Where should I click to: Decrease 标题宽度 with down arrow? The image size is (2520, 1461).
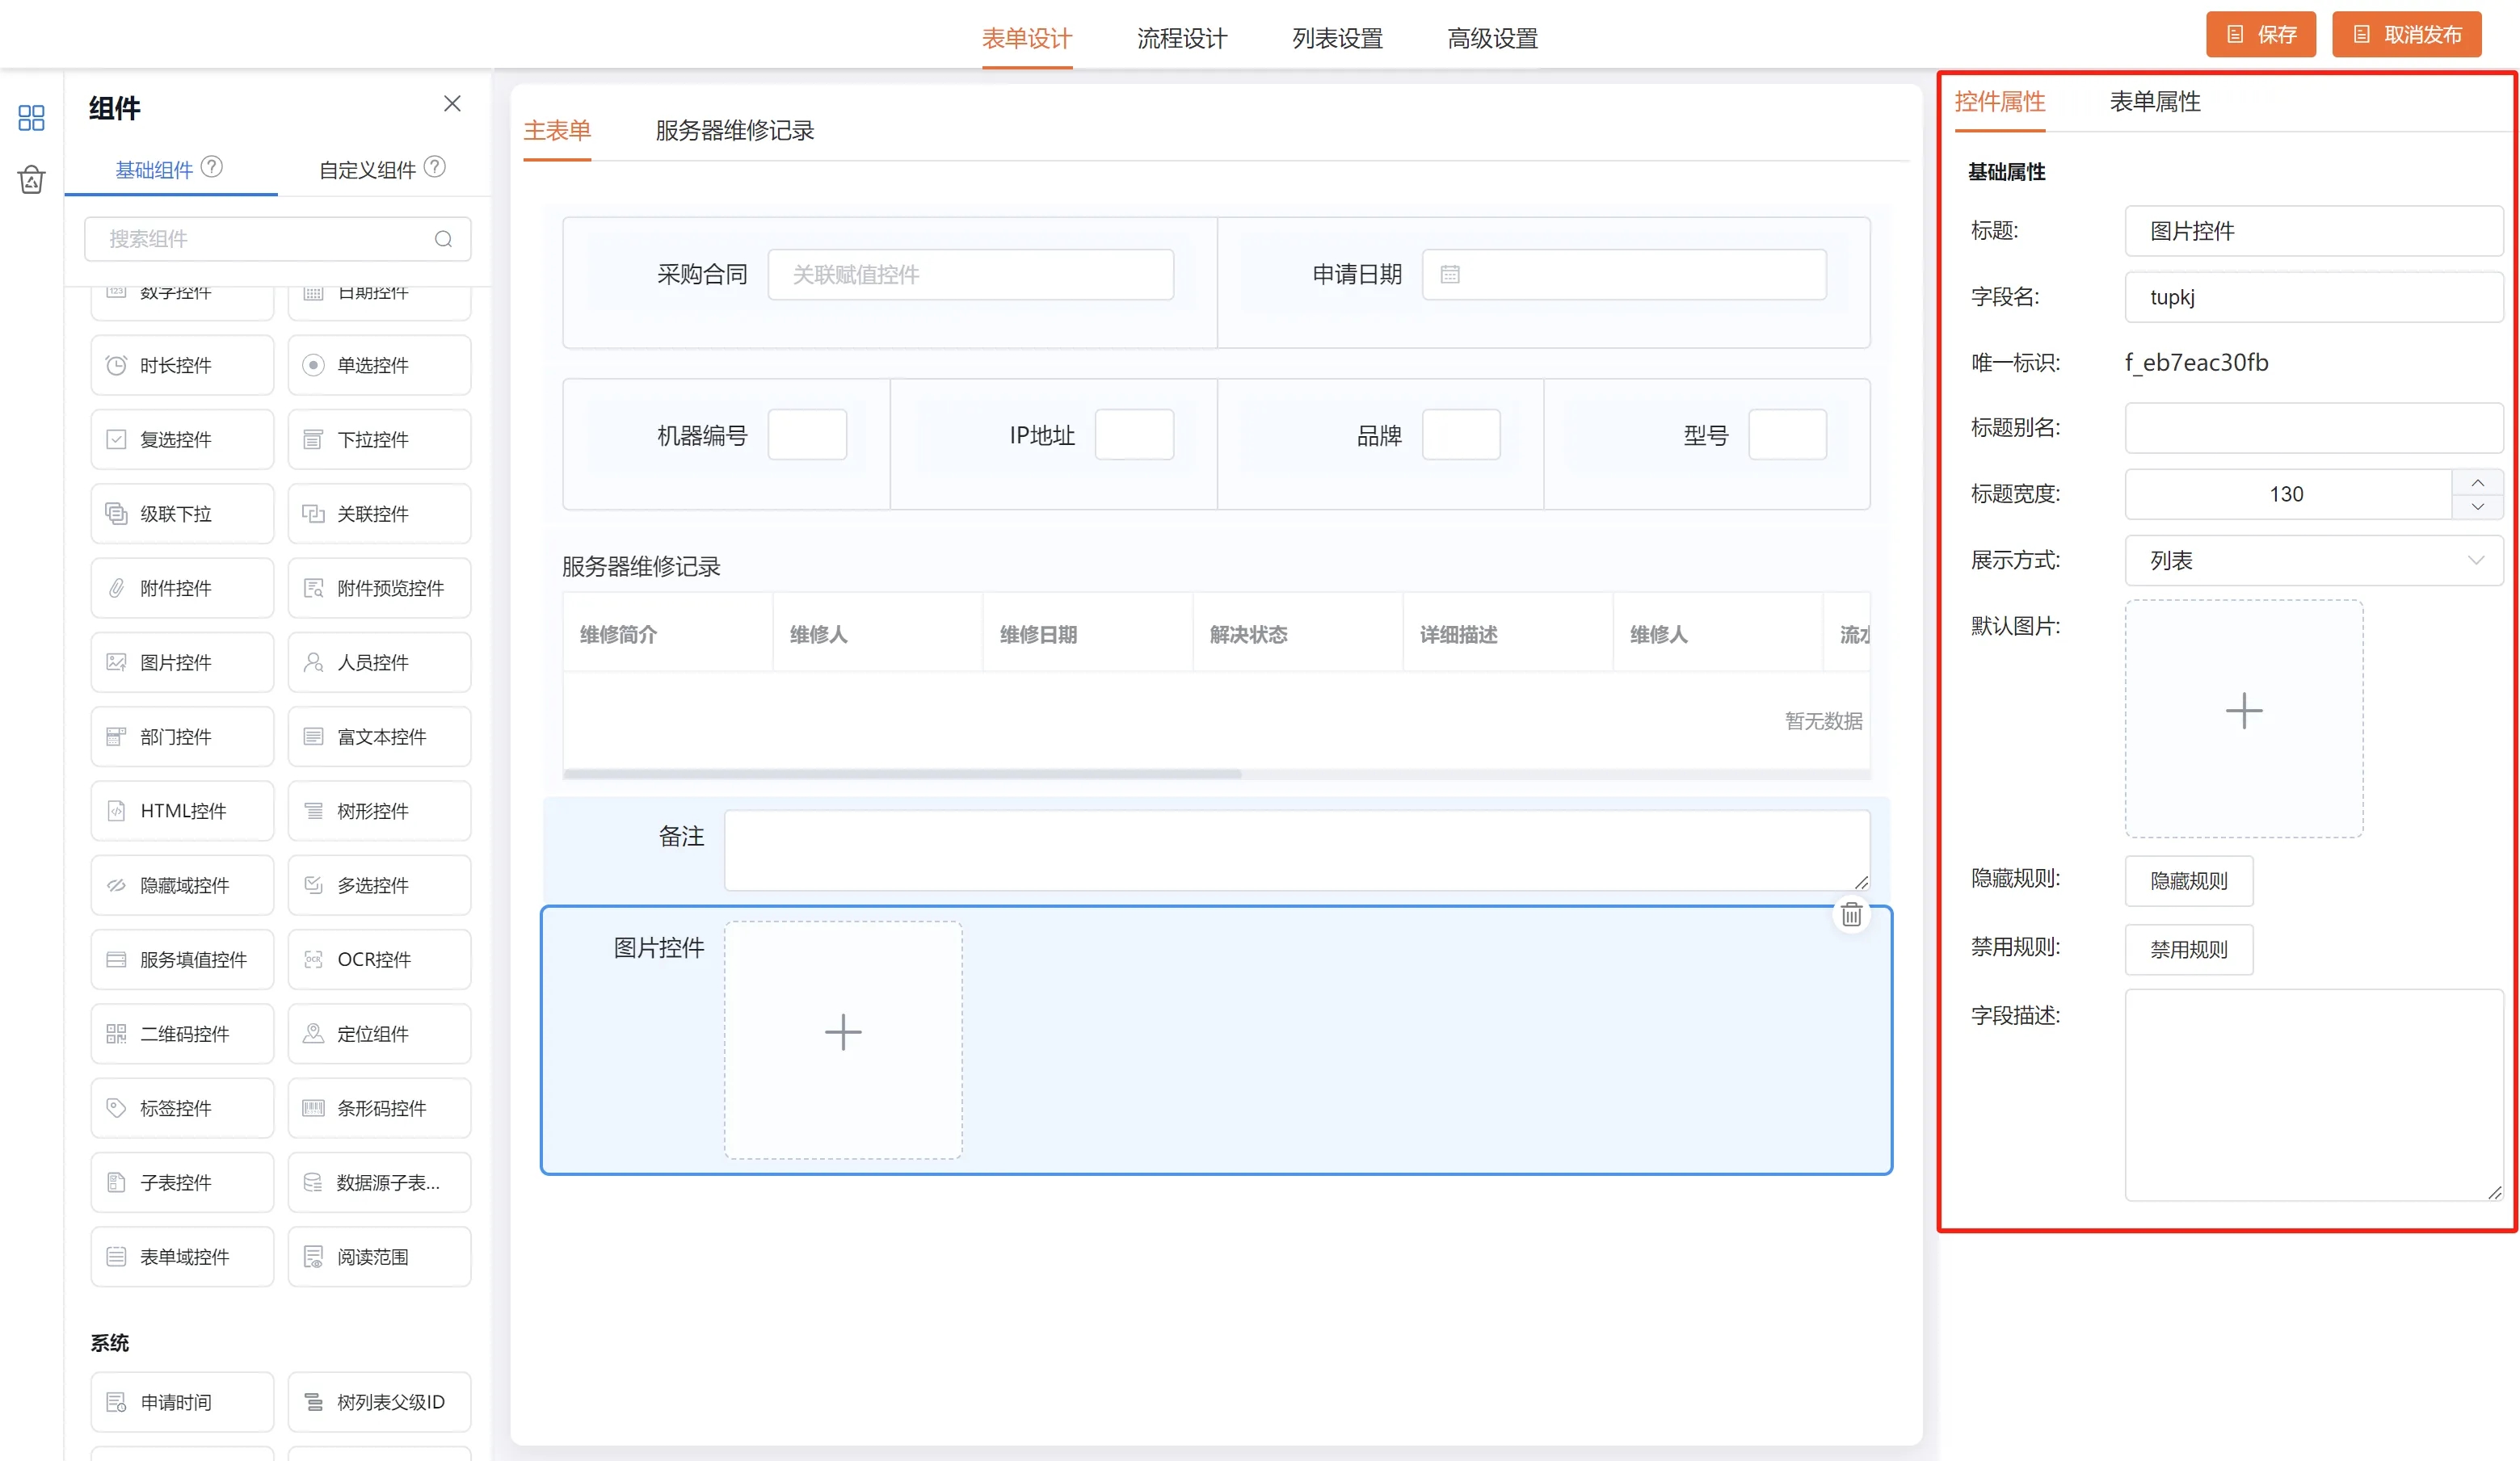(x=2477, y=506)
